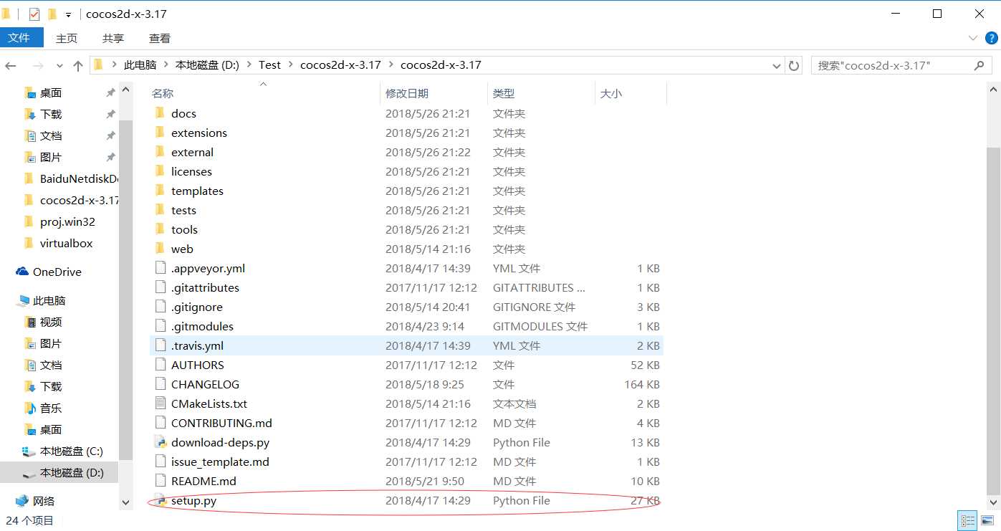Open 本地磁盘 (D:) drive in sidebar

pos(72,472)
